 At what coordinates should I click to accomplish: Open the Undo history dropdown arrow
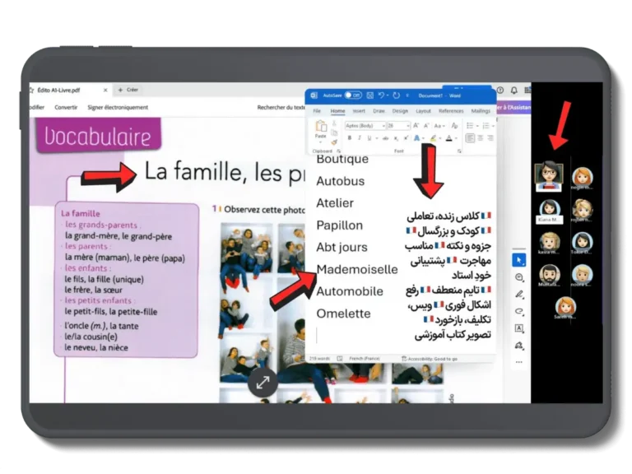(388, 95)
